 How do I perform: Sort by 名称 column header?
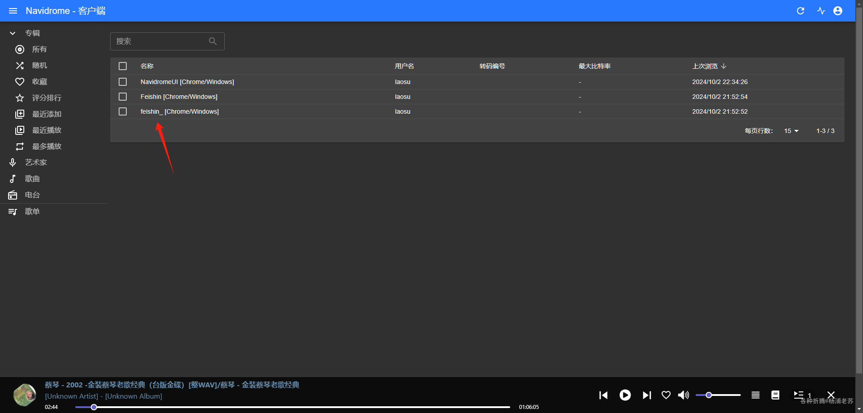pos(147,66)
